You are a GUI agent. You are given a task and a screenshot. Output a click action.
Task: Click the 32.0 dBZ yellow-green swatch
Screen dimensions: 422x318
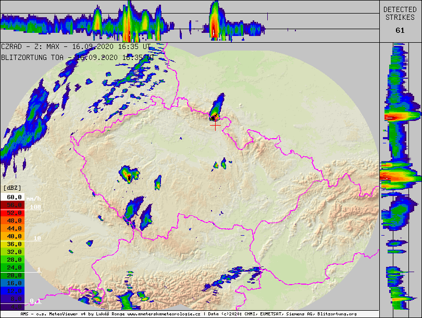[13, 252]
